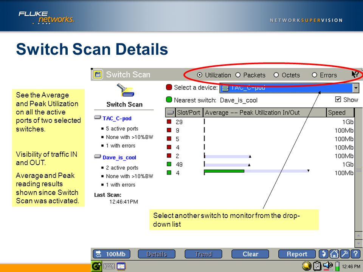Click the vertical scrollbar thumb grip
The image size is (363, 272).
358,170
